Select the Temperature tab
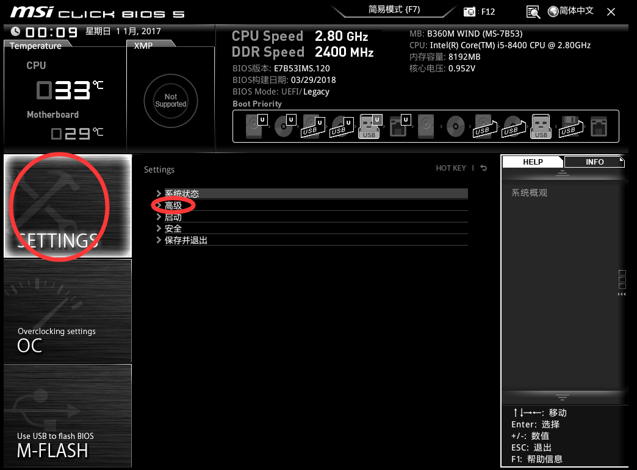 coord(36,46)
